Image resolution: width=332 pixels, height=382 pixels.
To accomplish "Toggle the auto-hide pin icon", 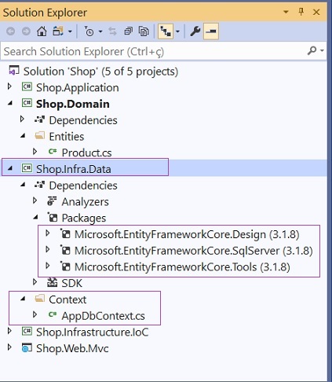I will [301, 12].
